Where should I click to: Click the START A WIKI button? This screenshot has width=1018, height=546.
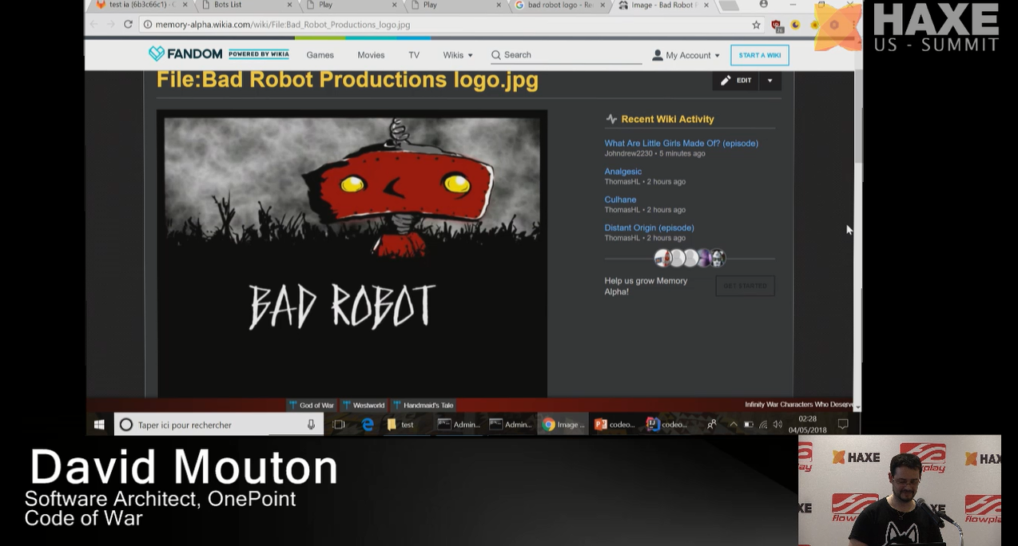coord(760,55)
